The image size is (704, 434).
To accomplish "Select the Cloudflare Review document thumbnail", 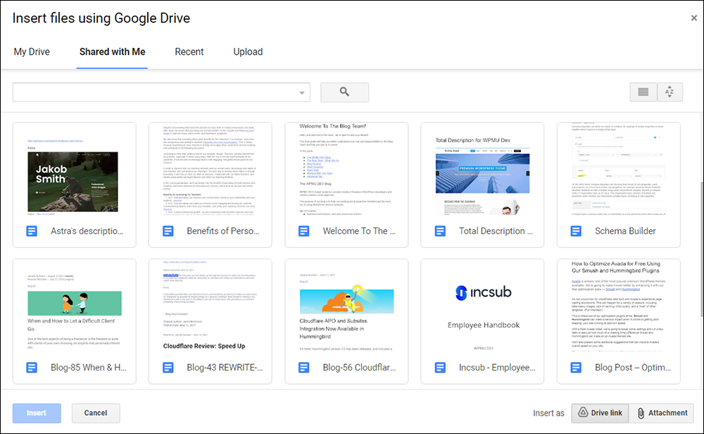I will tap(210, 306).
